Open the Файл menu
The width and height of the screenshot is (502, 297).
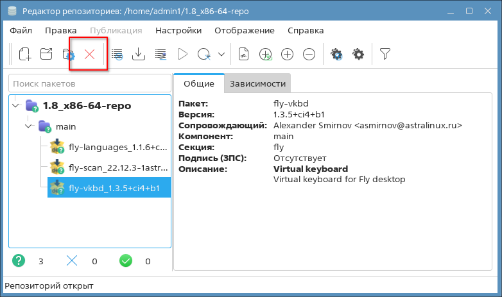(21, 30)
